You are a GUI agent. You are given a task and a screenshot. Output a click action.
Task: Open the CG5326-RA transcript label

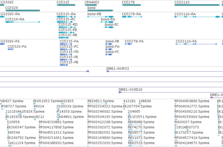15,19
